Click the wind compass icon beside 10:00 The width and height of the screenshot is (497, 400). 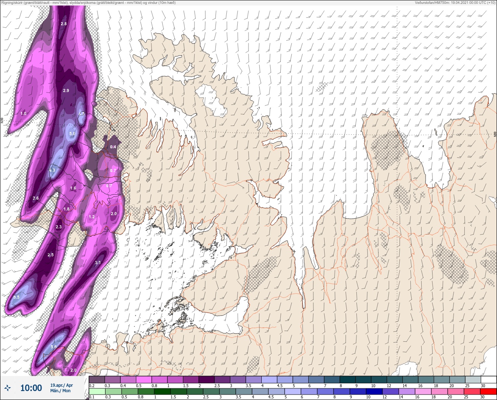[x=7, y=388]
